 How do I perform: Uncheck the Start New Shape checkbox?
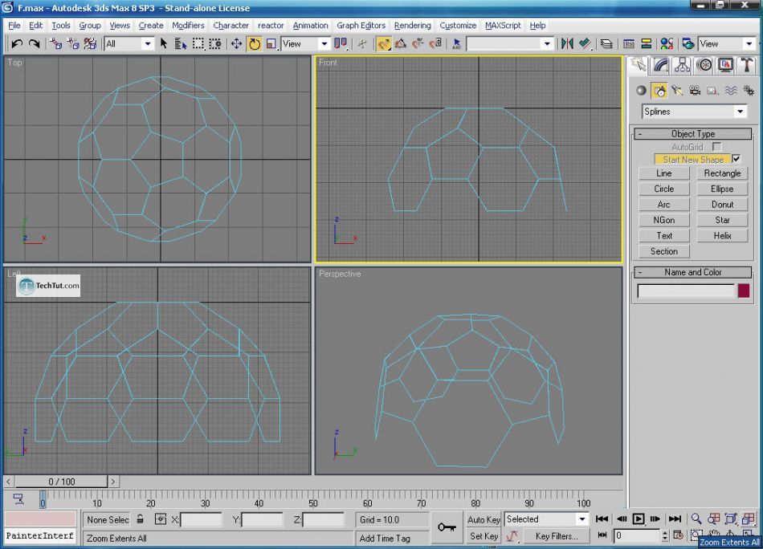click(x=736, y=159)
